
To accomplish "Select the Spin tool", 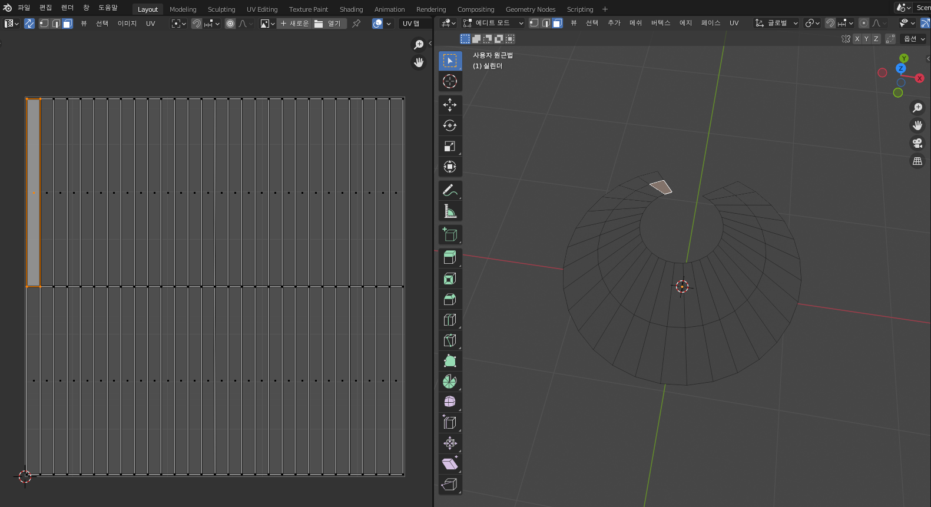I will pos(450,382).
